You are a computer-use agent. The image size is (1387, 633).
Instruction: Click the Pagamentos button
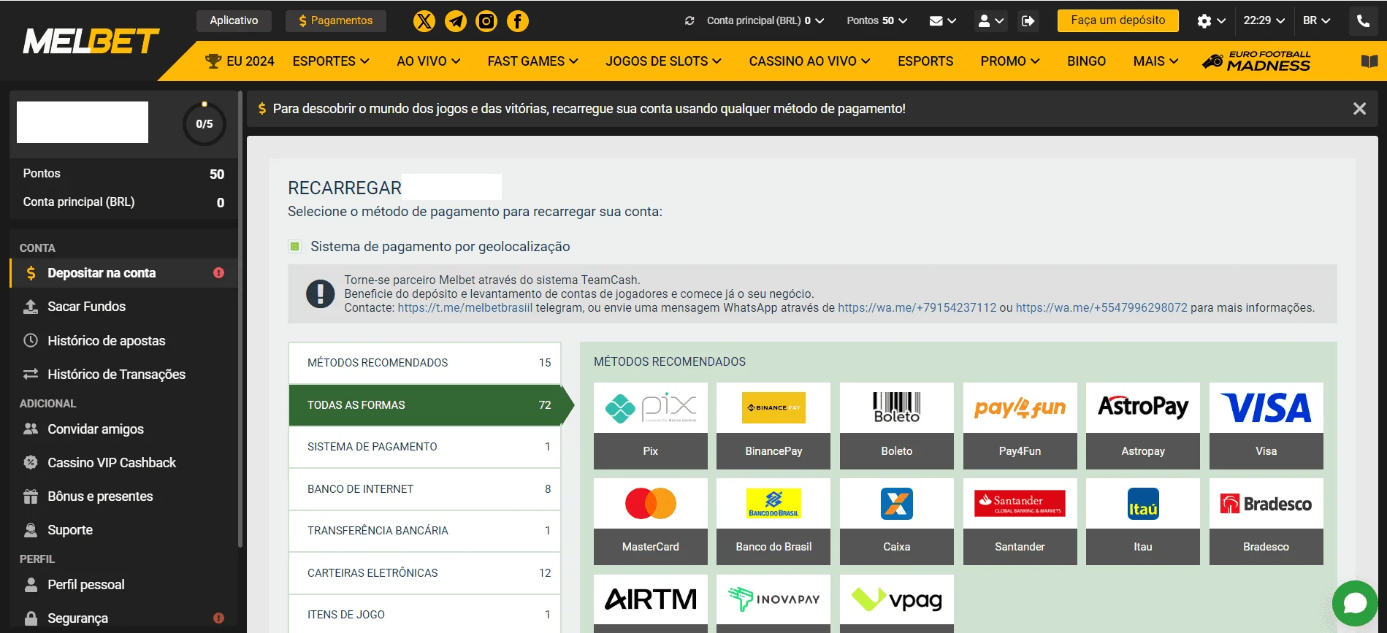[x=336, y=20]
